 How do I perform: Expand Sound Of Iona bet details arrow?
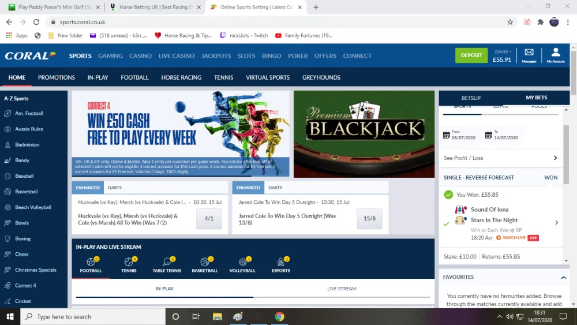[556, 222]
